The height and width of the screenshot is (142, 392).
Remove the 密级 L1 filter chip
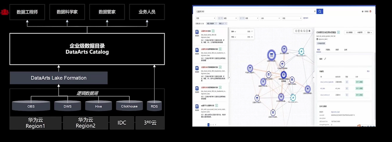pos(226,23)
